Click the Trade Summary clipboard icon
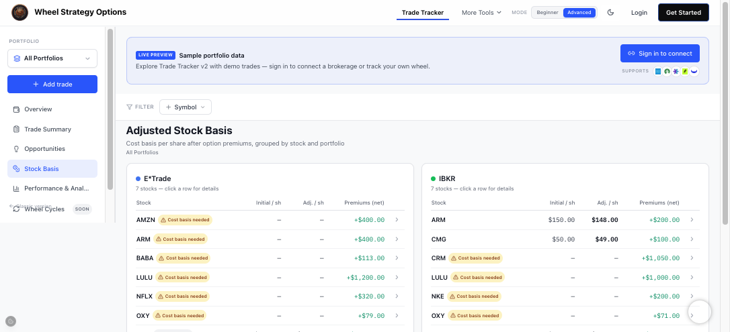The image size is (730, 332). [x=16, y=129]
